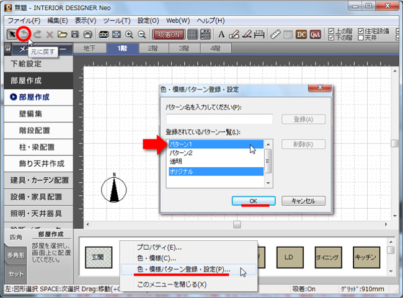Toggle the 吸着ON snap button
The width and height of the screenshot is (403, 298).
tap(168, 34)
